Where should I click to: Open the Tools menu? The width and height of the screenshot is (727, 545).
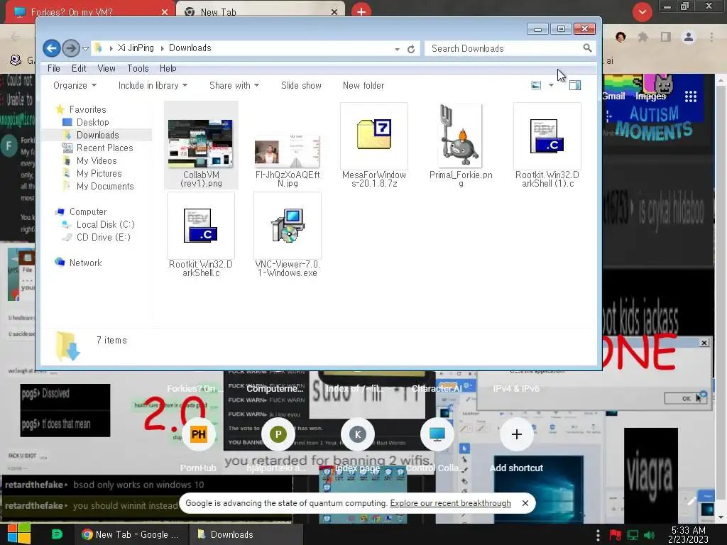(x=138, y=68)
